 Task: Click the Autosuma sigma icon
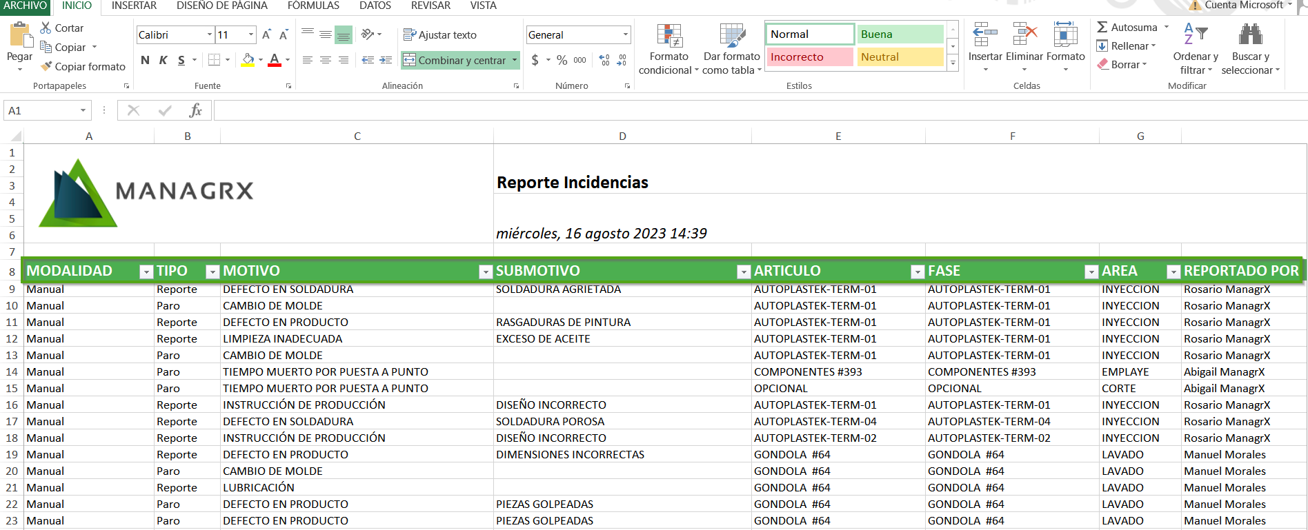1102,28
